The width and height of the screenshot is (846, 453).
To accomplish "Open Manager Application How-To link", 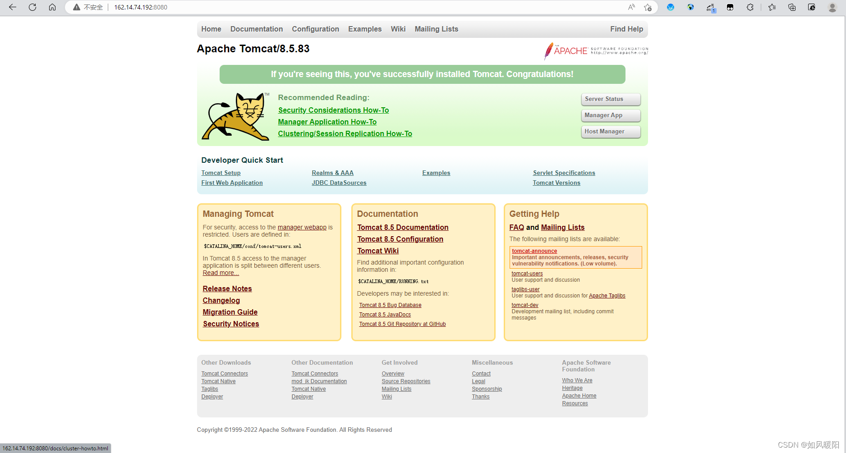I will point(327,122).
